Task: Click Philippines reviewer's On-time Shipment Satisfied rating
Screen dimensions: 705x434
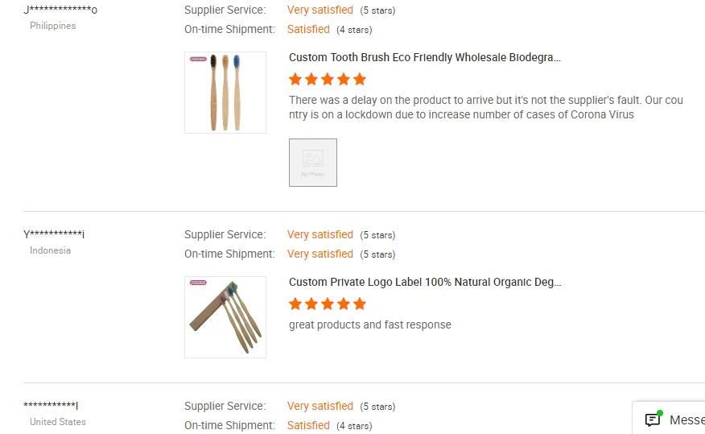Action: (x=308, y=30)
